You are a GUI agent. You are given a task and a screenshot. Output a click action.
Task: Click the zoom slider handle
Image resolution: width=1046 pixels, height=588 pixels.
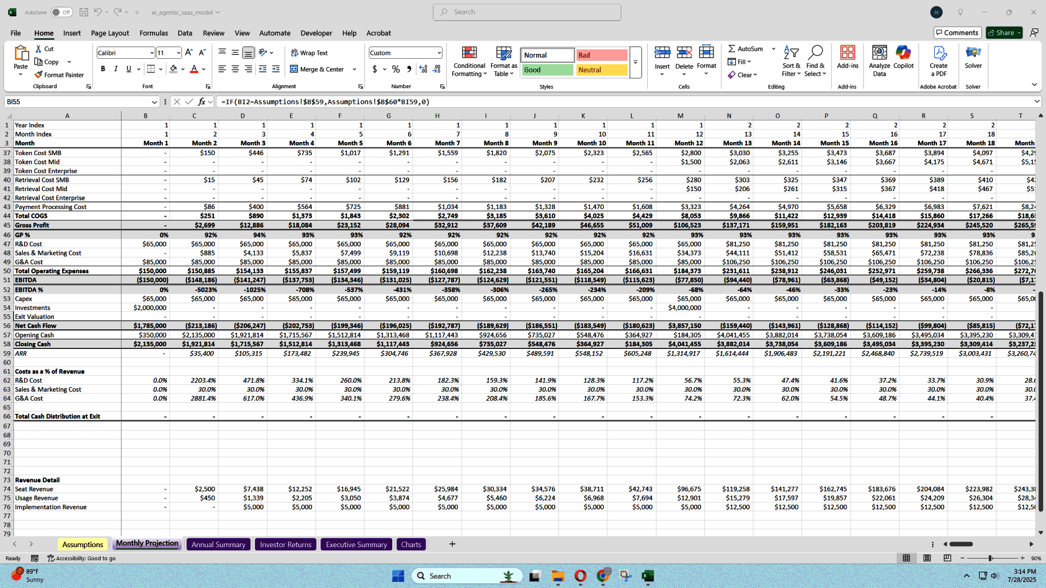990,558
